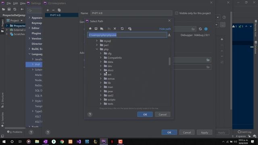Collapse the Languages & Frameworks settings category
Screen dimensions: 258x145
click(x=29, y=54)
